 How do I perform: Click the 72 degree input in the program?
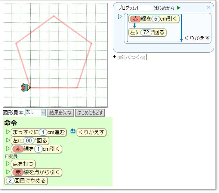pos(146,33)
